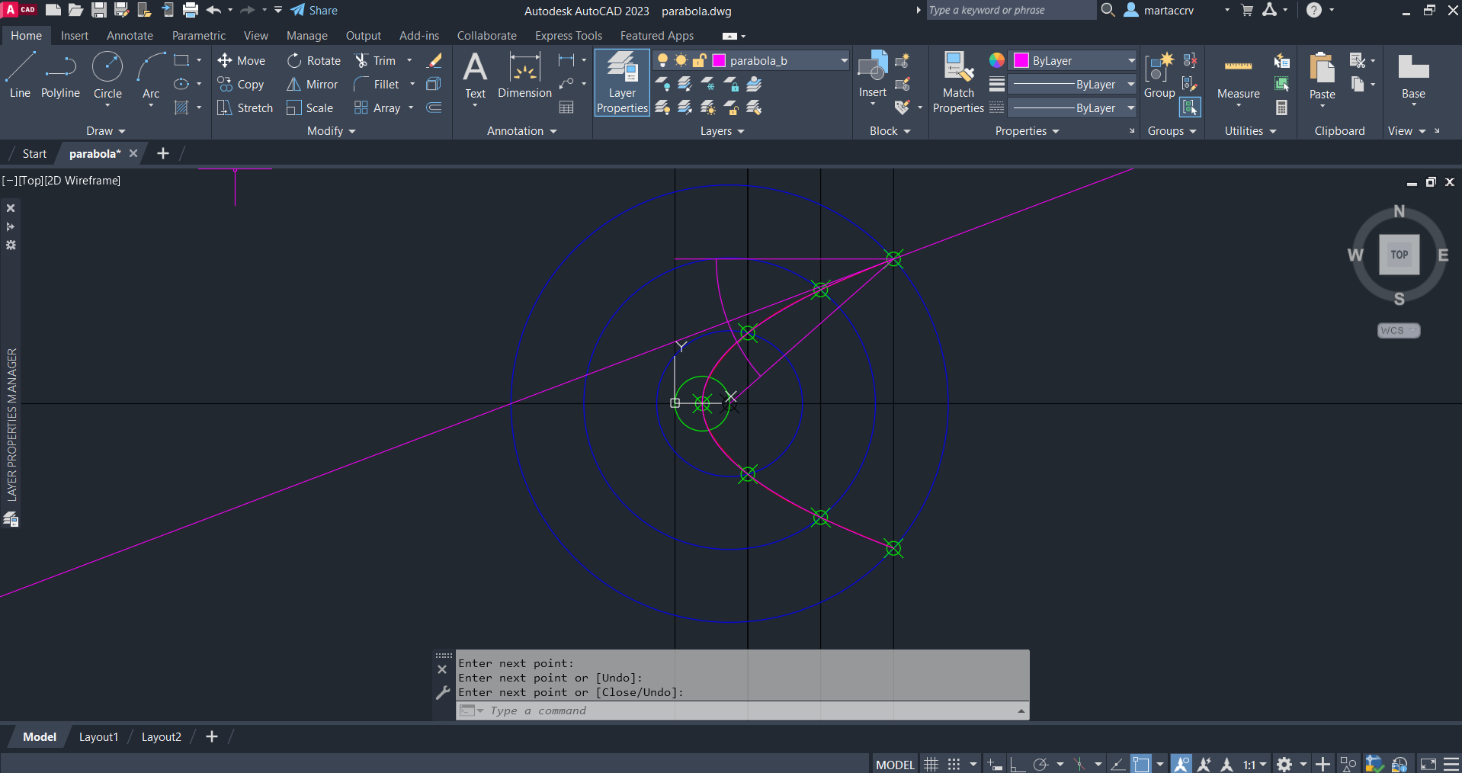Screen dimensions: 1462x773
Task: Toggle Ortho mode in status bar
Action: click(x=1017, y=764)
